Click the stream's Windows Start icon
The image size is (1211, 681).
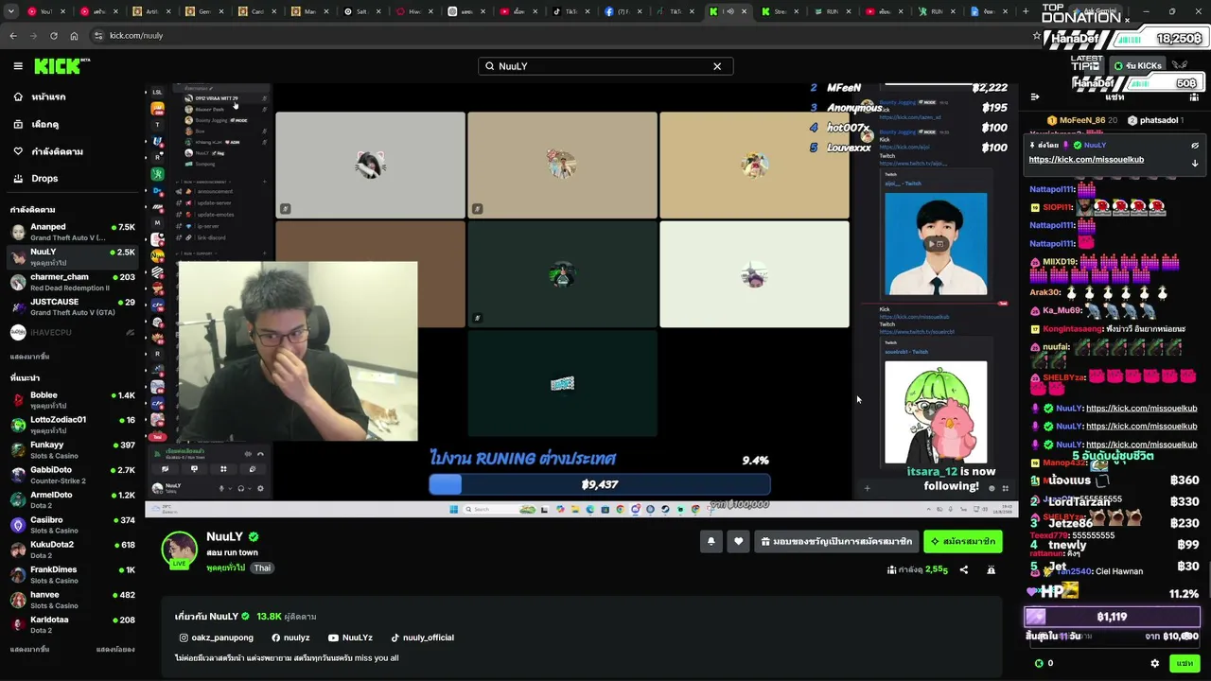(x=454, y=509)
